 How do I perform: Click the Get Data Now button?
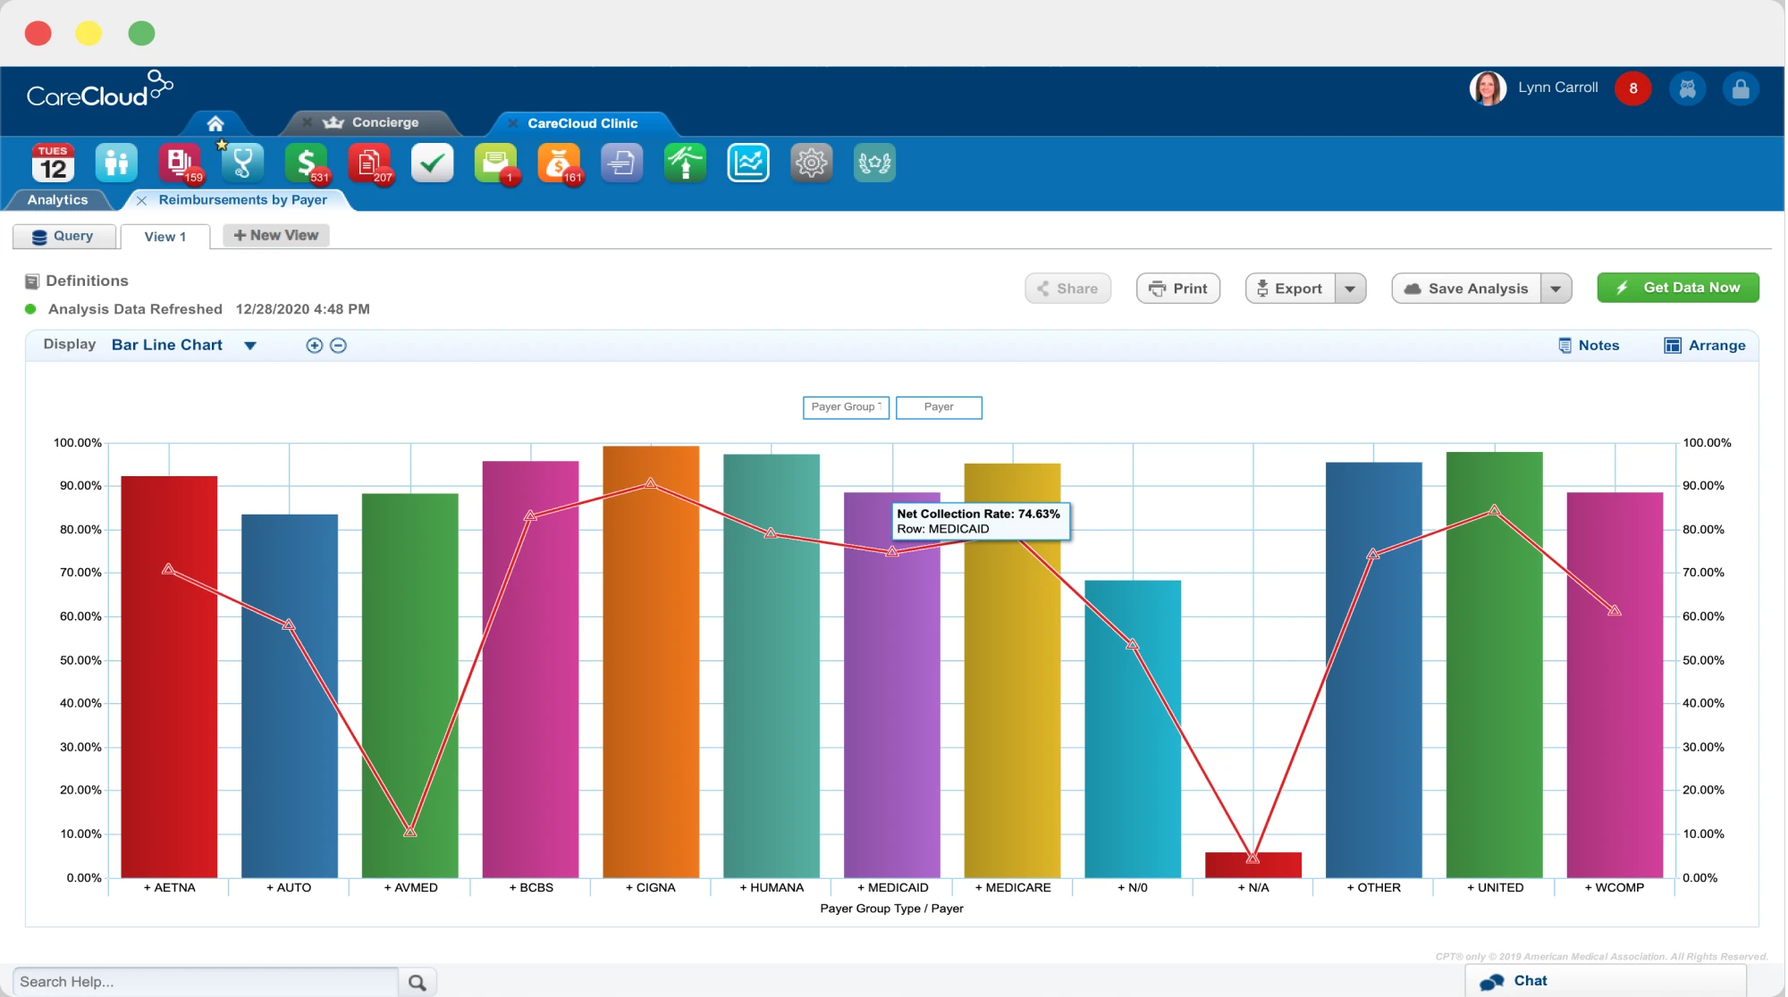(1677, 288)
